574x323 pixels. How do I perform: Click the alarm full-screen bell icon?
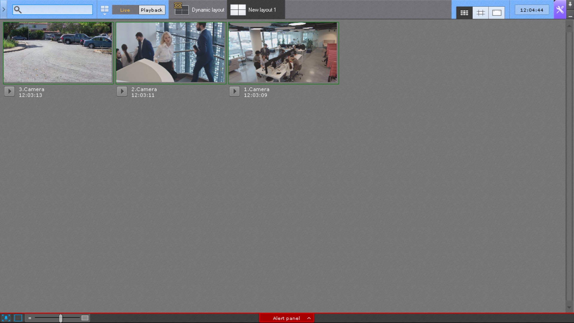click(6, 318)
